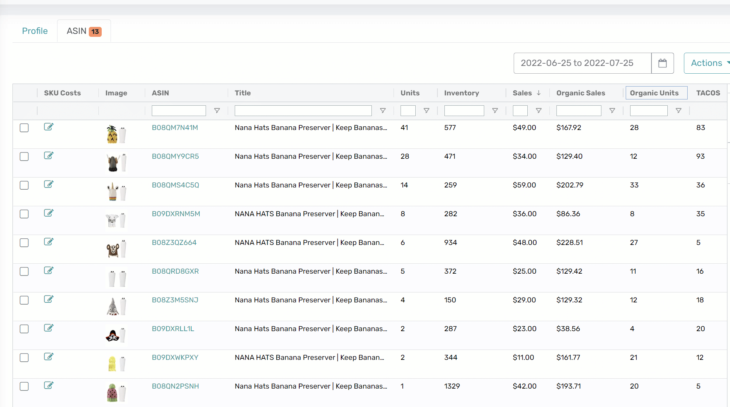Image resolution: width=730 pixels, height=407 pixels.
Task: Select the checkbox for B08QMY9CR5 row
Action: (24, 157)
